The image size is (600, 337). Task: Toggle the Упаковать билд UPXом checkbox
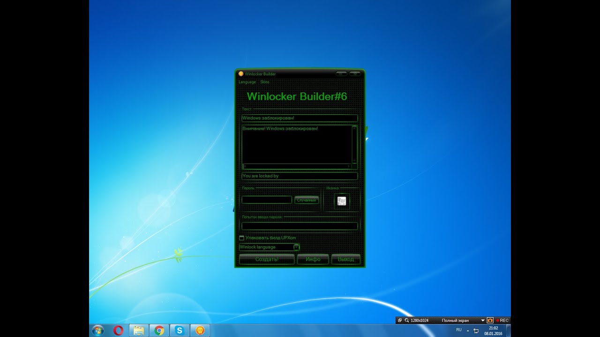click(242, 238)
